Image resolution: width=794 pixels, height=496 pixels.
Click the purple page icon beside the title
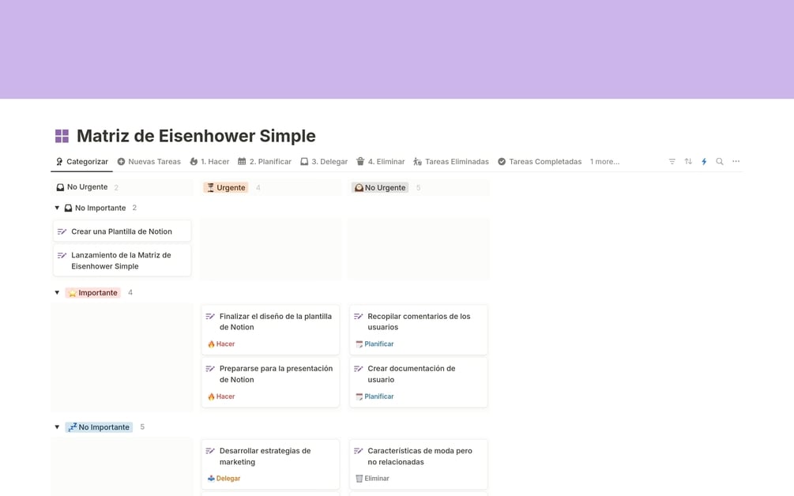coord(62,136)
